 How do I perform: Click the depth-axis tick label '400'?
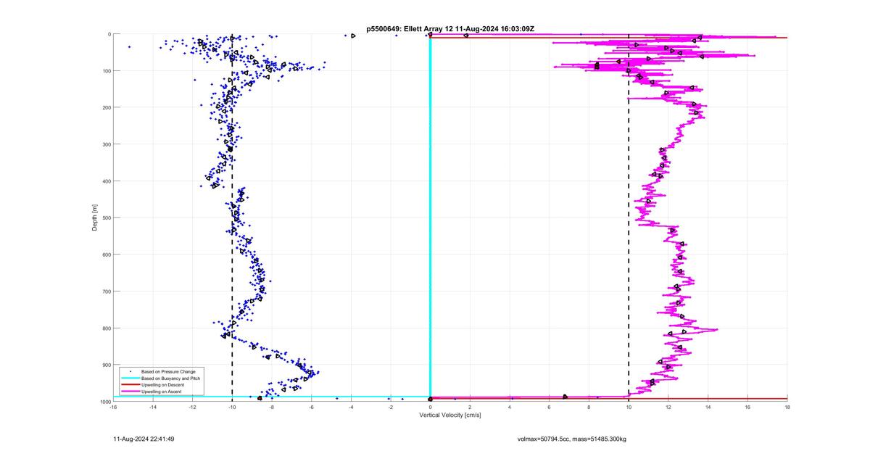(x=106, y=181)
